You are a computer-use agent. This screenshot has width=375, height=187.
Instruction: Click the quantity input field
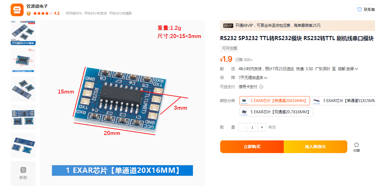pyautogui.click(x=252, y=127)
